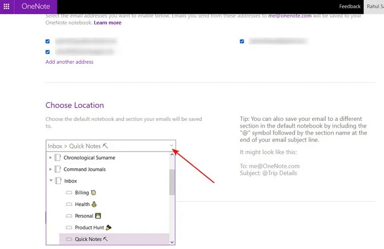
Task: Click the Choose Location heading
Action: click(x=75, y=105)
